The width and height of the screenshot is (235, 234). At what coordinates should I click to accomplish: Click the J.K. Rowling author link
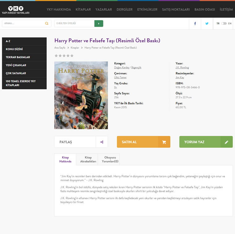click(182, 67)
